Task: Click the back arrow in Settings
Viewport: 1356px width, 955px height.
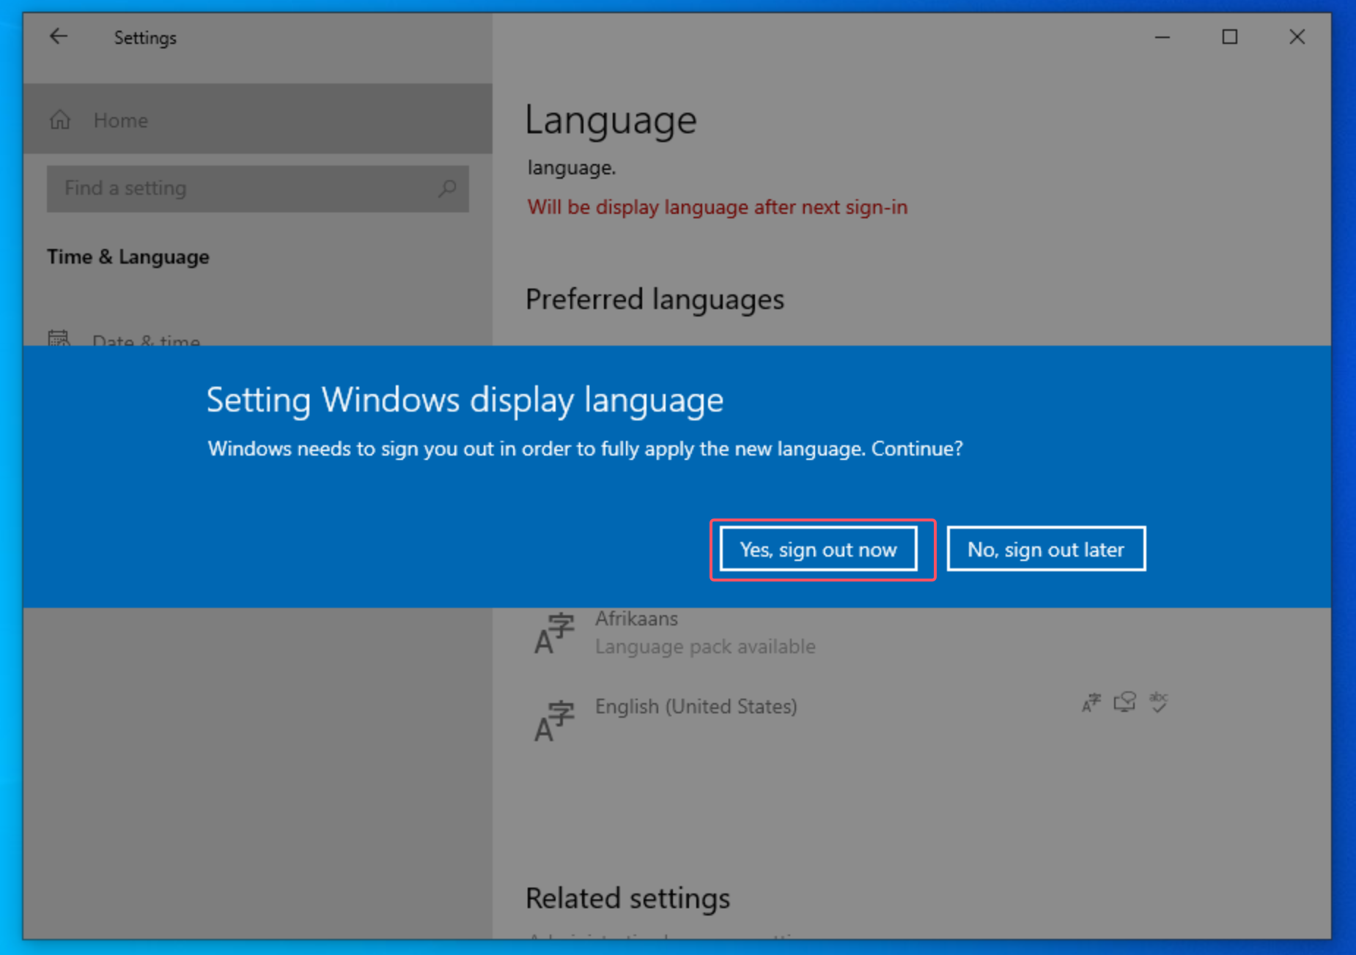Action: click(59, 37)
